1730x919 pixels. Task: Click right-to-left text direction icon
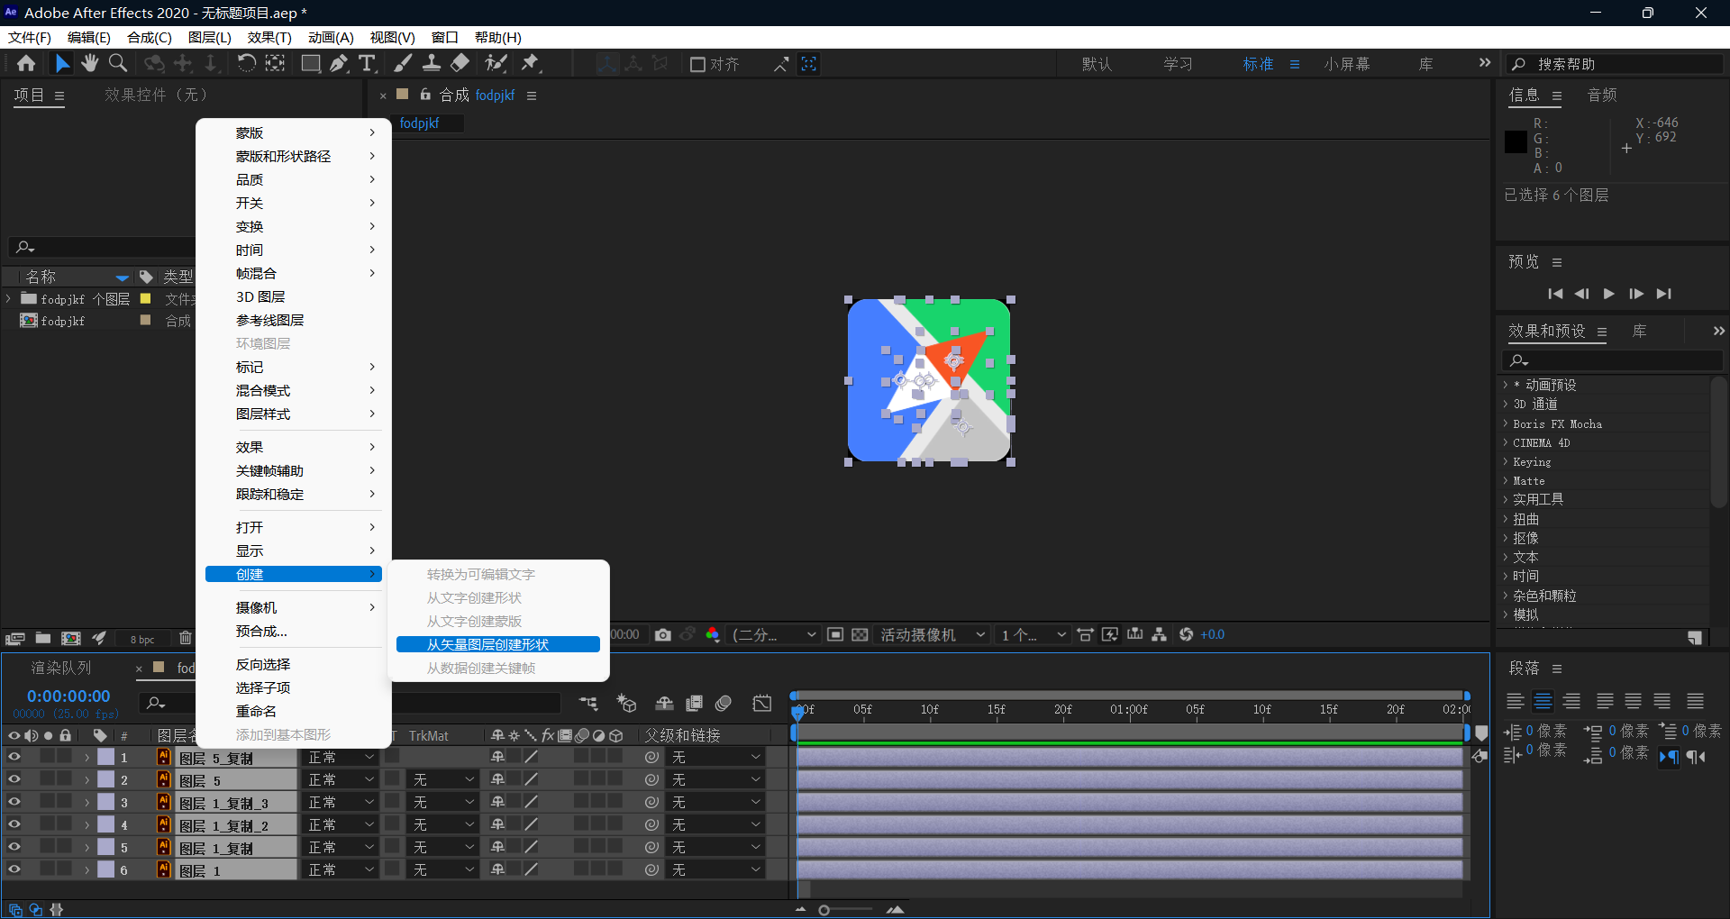point(1697,757)
